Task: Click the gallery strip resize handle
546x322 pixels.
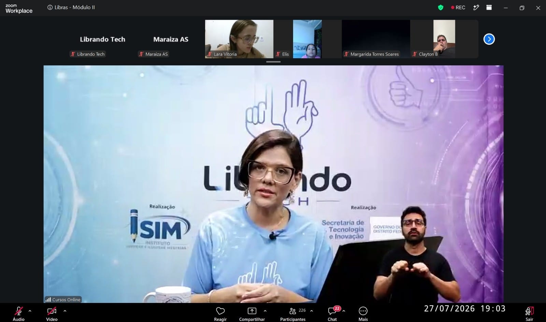Action: coord(273,62)
